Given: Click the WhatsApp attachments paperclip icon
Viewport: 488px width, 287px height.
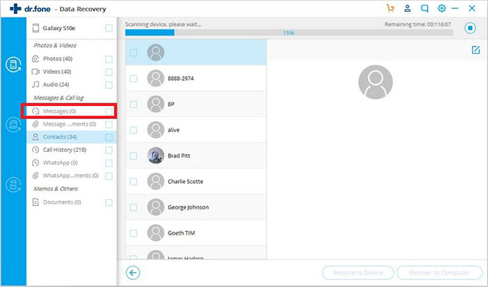Looking at the screenshot, I should [x=36, y=176].
